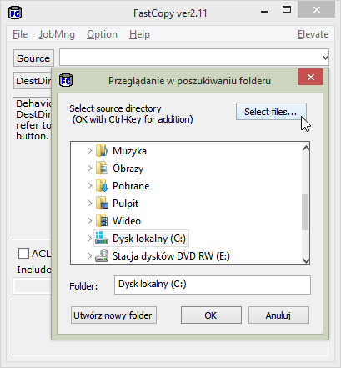Image resolution: width=341 pixels, height=368 pixels.
Task: Expand the Dysk lokalny (C:) node
Action: click(89, 239)
